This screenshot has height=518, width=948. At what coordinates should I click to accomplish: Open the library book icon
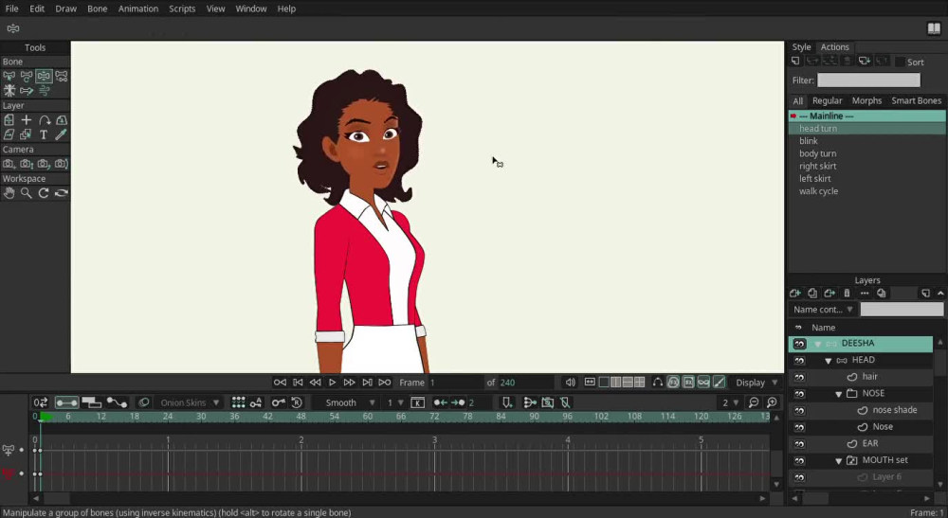point(934,28)
